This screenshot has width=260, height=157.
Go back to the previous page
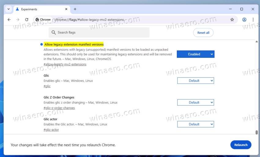point(9,20)
